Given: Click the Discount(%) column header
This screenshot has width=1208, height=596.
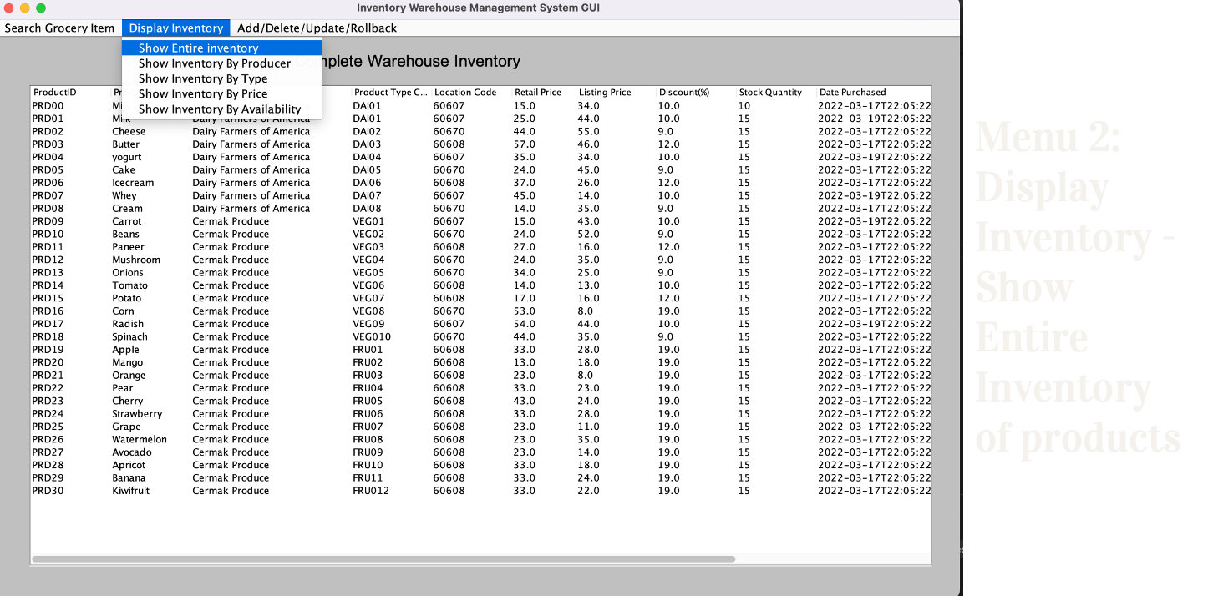Looking at the screenshot, I should [x=696, y=93].
